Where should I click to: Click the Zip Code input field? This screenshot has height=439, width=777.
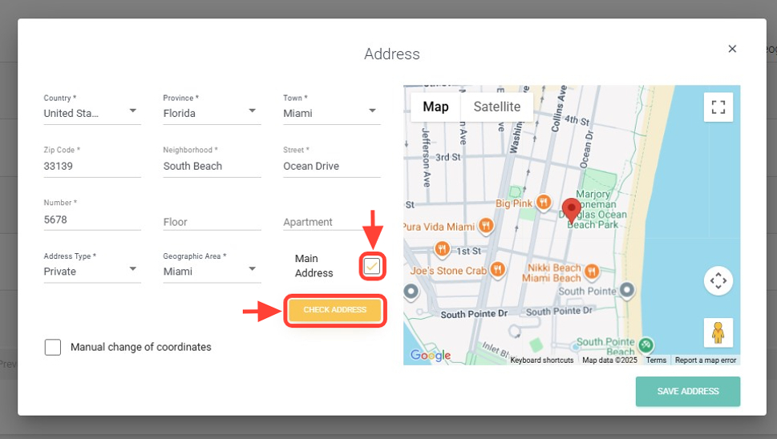click(x=92, y=167)
